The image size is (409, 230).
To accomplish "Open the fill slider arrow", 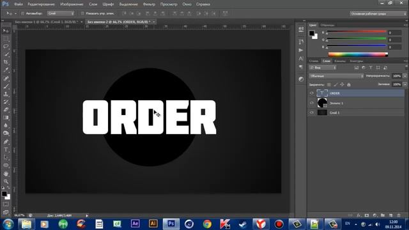I will pyautogui.click(x=405, y=84).
